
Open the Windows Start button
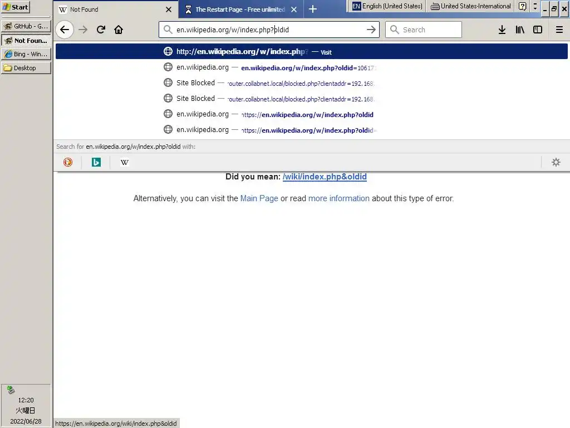pos(15,7)
